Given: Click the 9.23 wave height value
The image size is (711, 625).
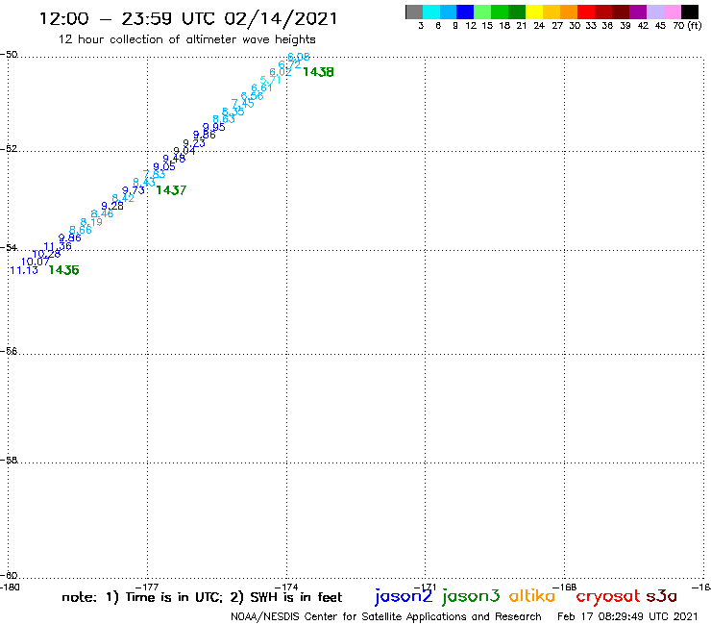Looking at the screenshot, I should pos(194,143).
